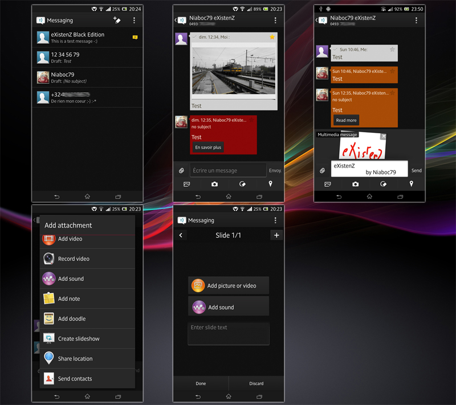Tap the Envoy. send button

275,170
